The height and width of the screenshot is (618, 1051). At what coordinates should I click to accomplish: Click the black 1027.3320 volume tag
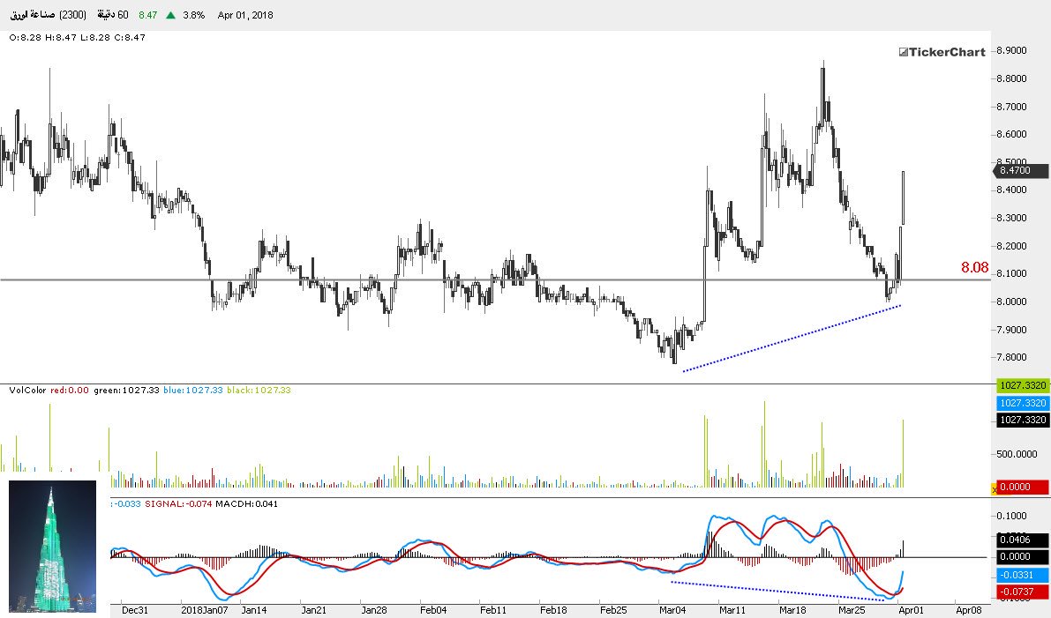point(1023,420)
